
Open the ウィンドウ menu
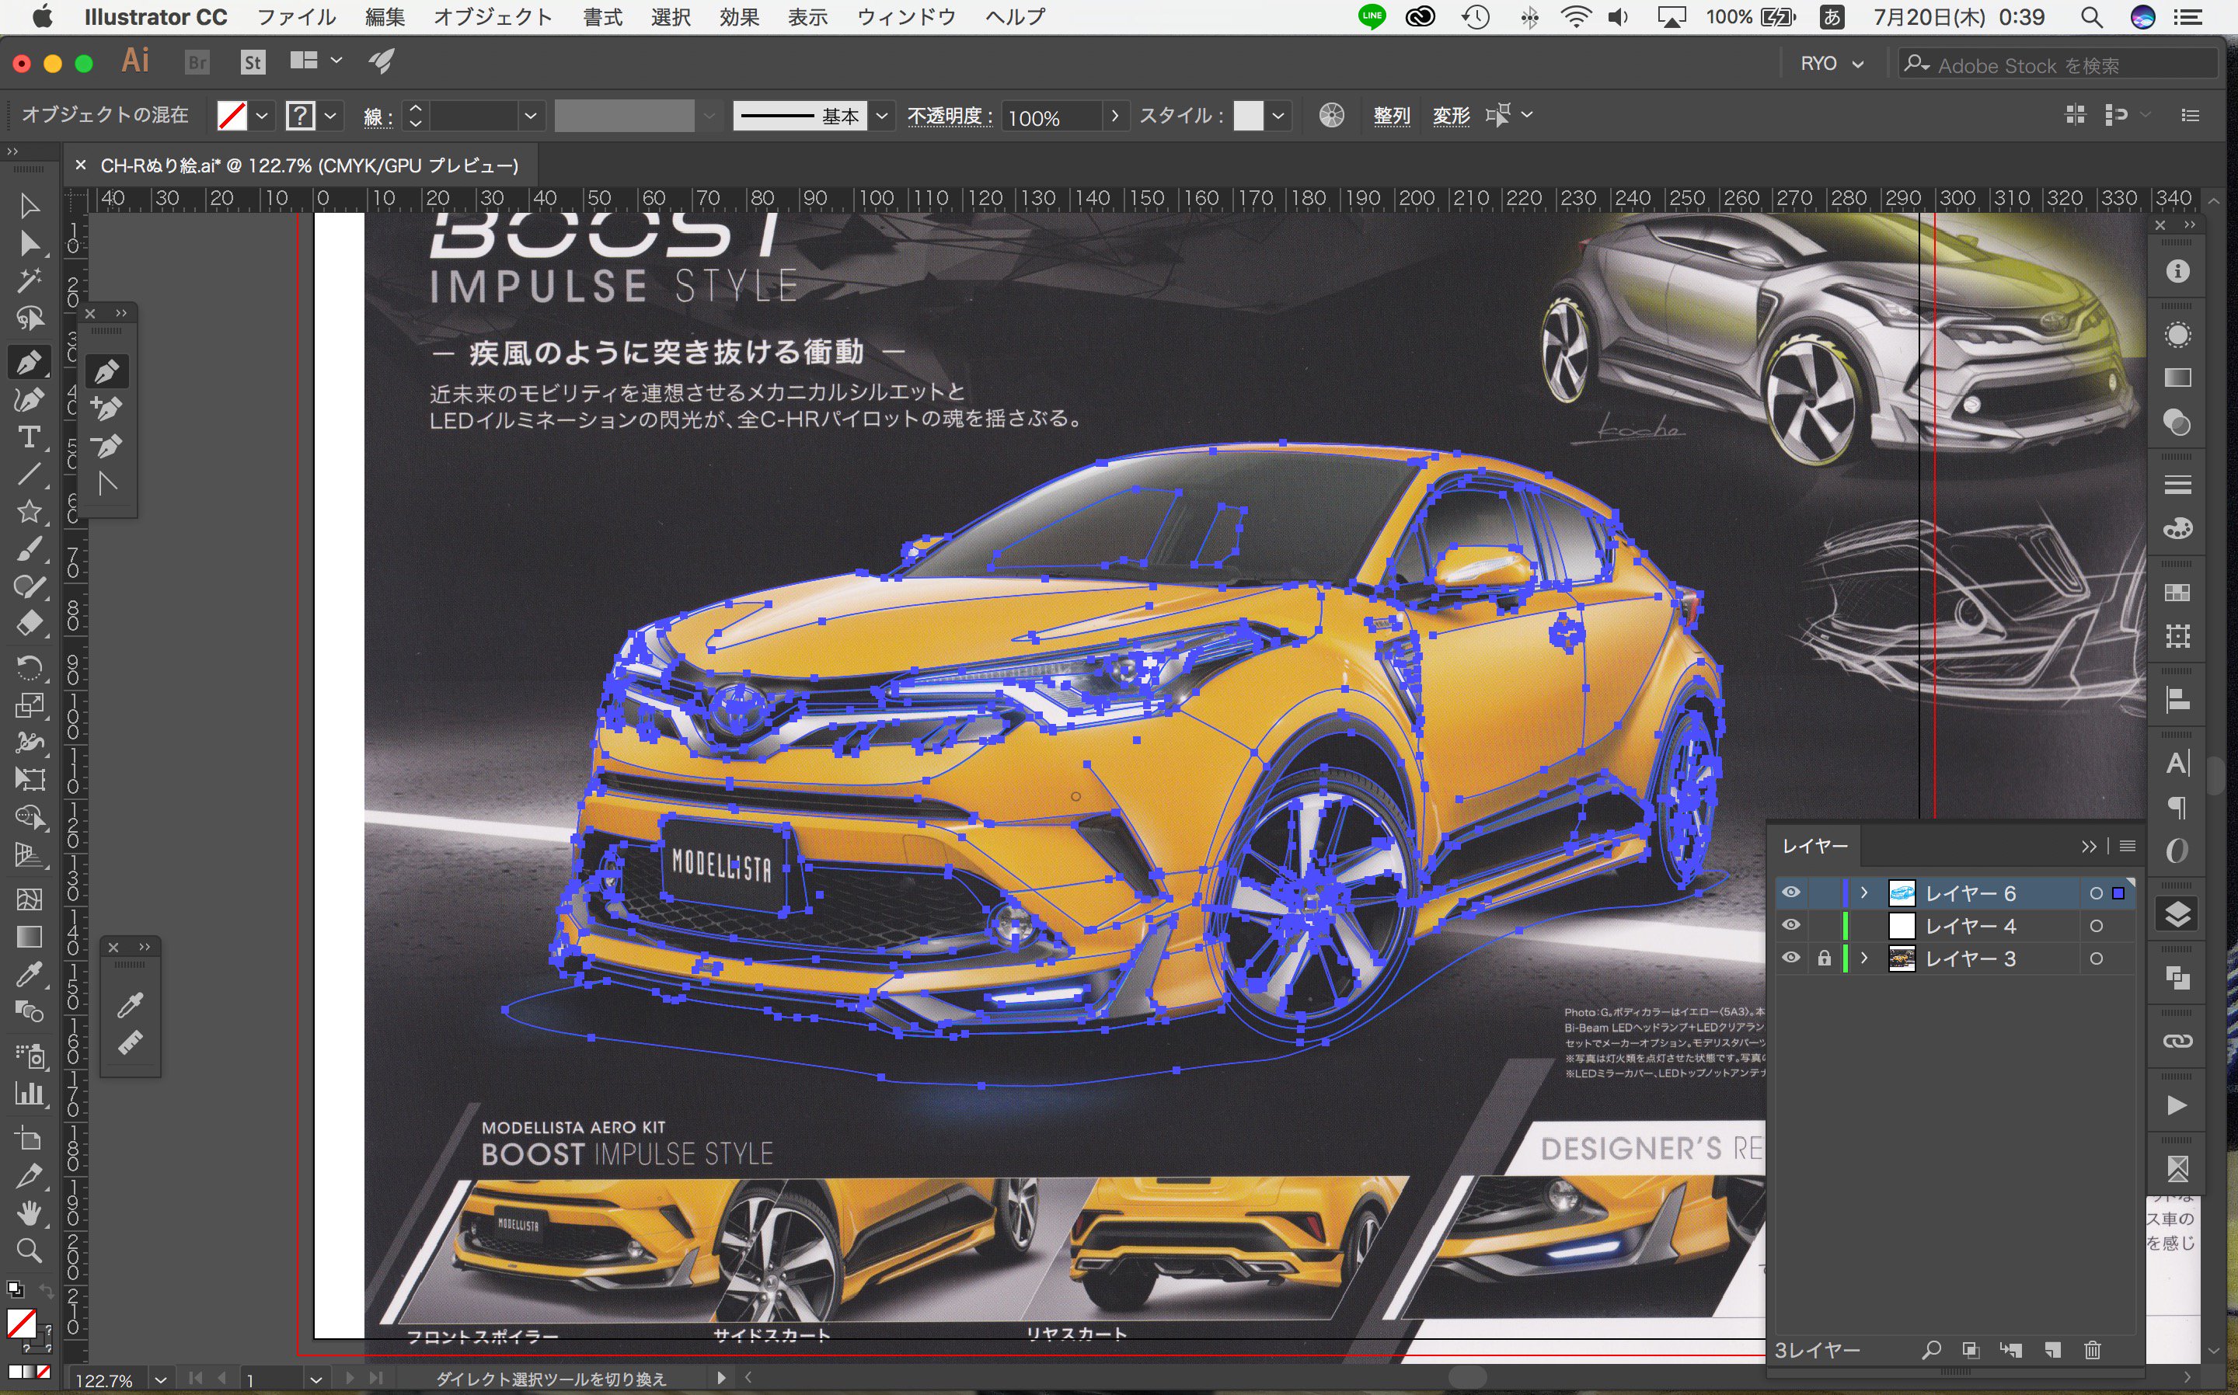tap(906, 16)
